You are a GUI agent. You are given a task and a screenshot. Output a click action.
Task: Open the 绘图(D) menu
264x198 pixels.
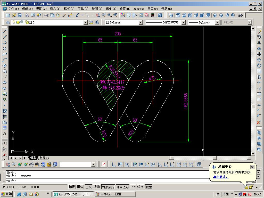pyautogui.click(x=97, y=9)
